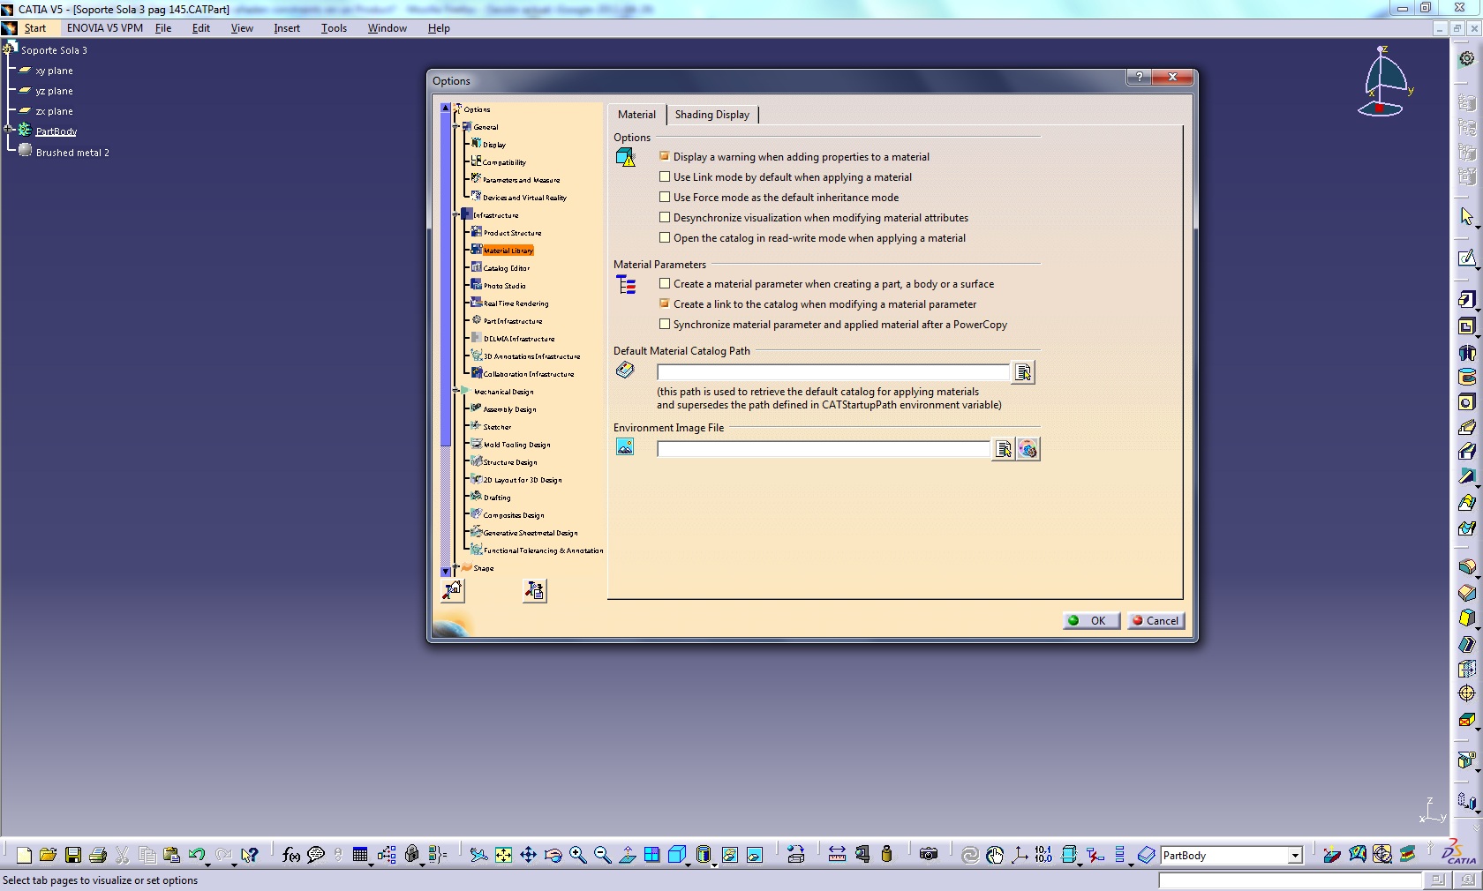Click the Cancel button
The height and width of the screenshot is (891, 1483).
pos(1156,620)
